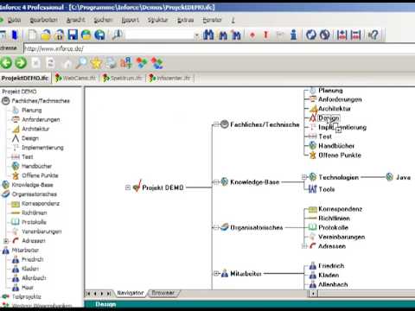
Task: Click inside the toolbar search text box
Action: coord(159,35)
